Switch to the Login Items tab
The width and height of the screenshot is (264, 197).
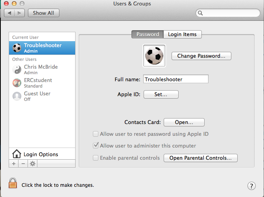click(x=182, y=35)
